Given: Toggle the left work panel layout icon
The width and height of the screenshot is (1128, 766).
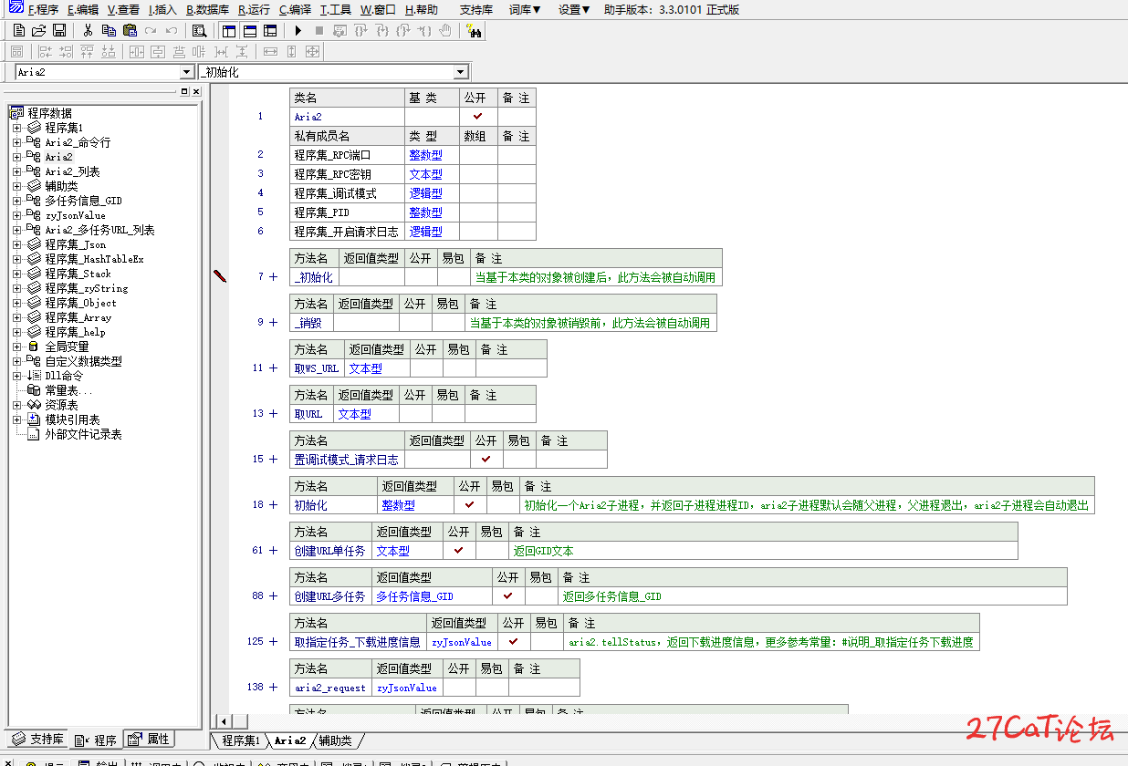Looking at the screenshot, I should click(229, 30).
